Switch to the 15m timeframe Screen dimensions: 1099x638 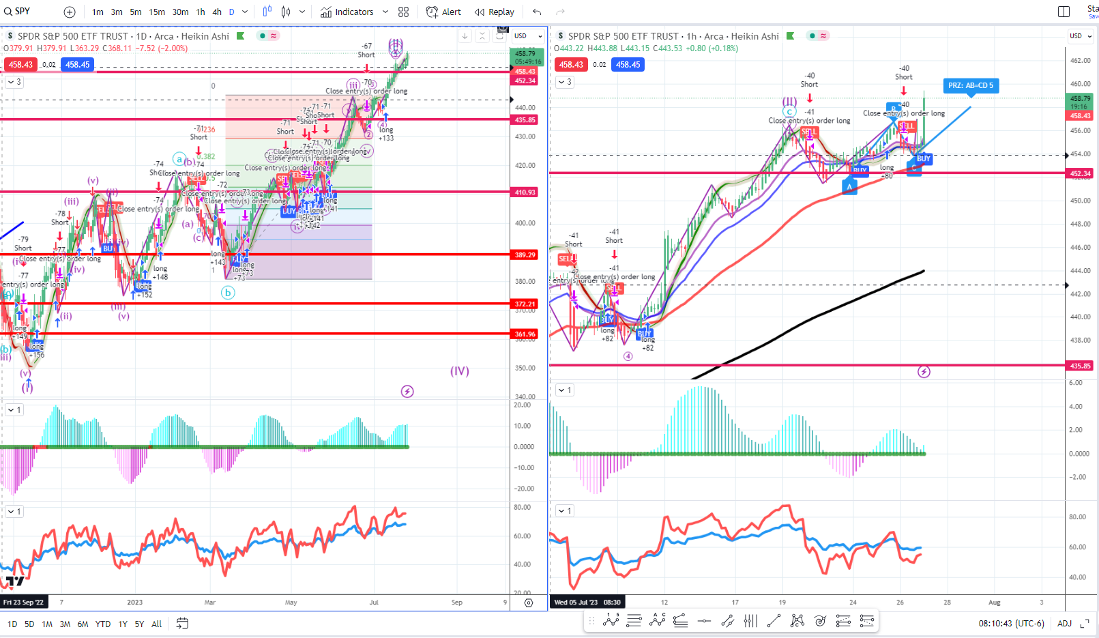coord(157,12)
